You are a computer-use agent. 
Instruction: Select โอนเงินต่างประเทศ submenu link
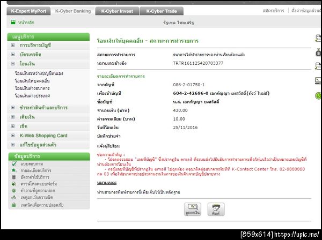point(32,96)
